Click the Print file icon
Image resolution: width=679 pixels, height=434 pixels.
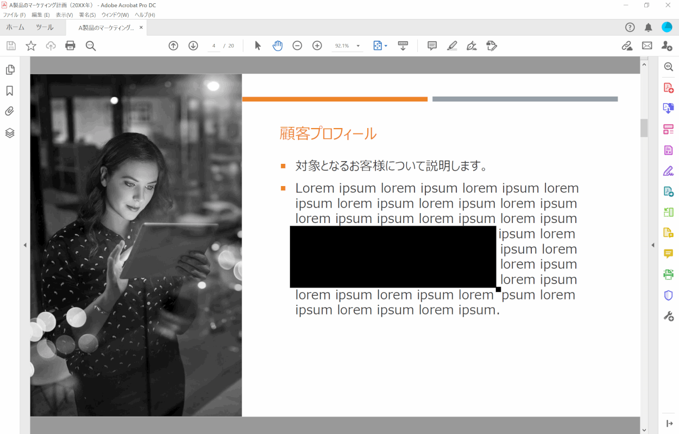point(70,46)
